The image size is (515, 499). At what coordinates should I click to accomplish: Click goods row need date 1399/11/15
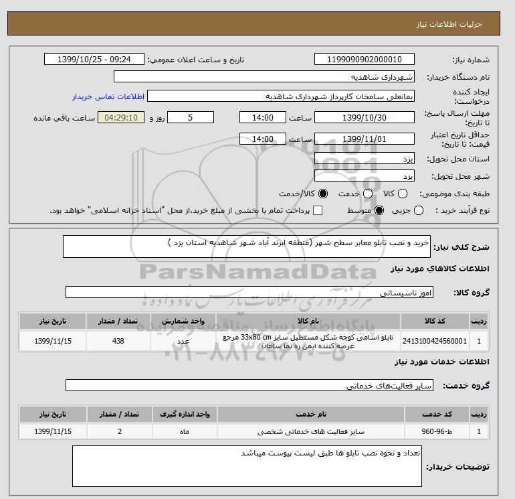point(53,341)
